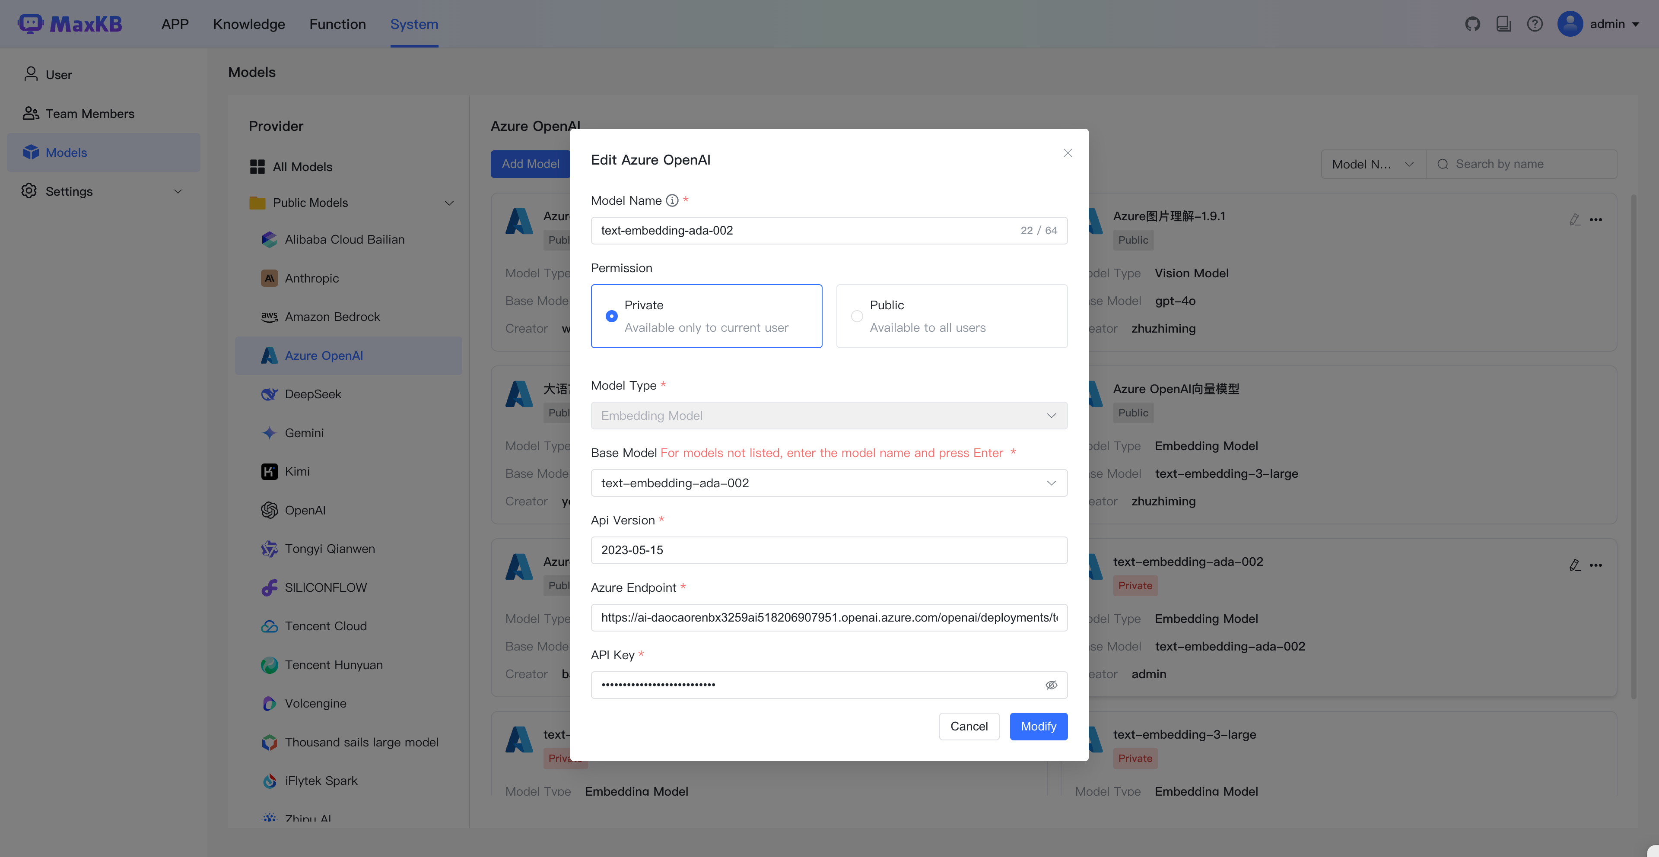Select Tencent Hunyuan provider
The image size is (1659, 857).
tap(348, 664)
